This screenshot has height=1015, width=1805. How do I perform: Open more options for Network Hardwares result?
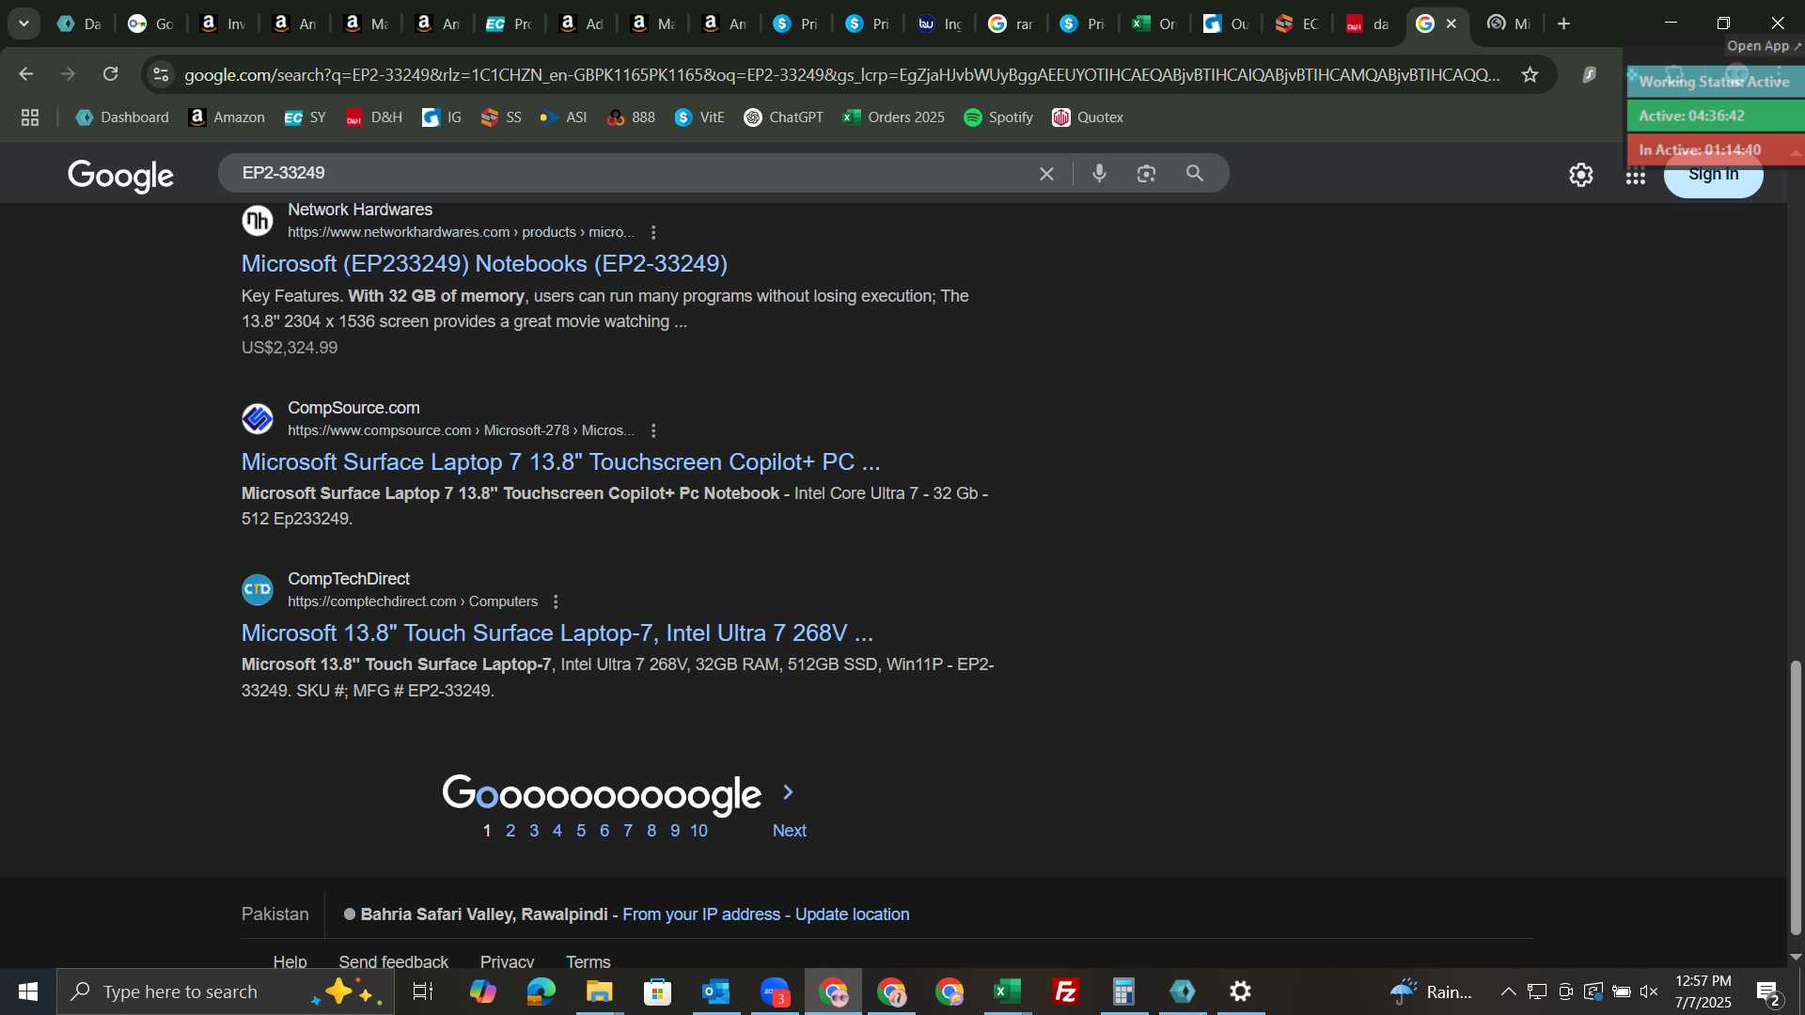(x=653, y=232)
